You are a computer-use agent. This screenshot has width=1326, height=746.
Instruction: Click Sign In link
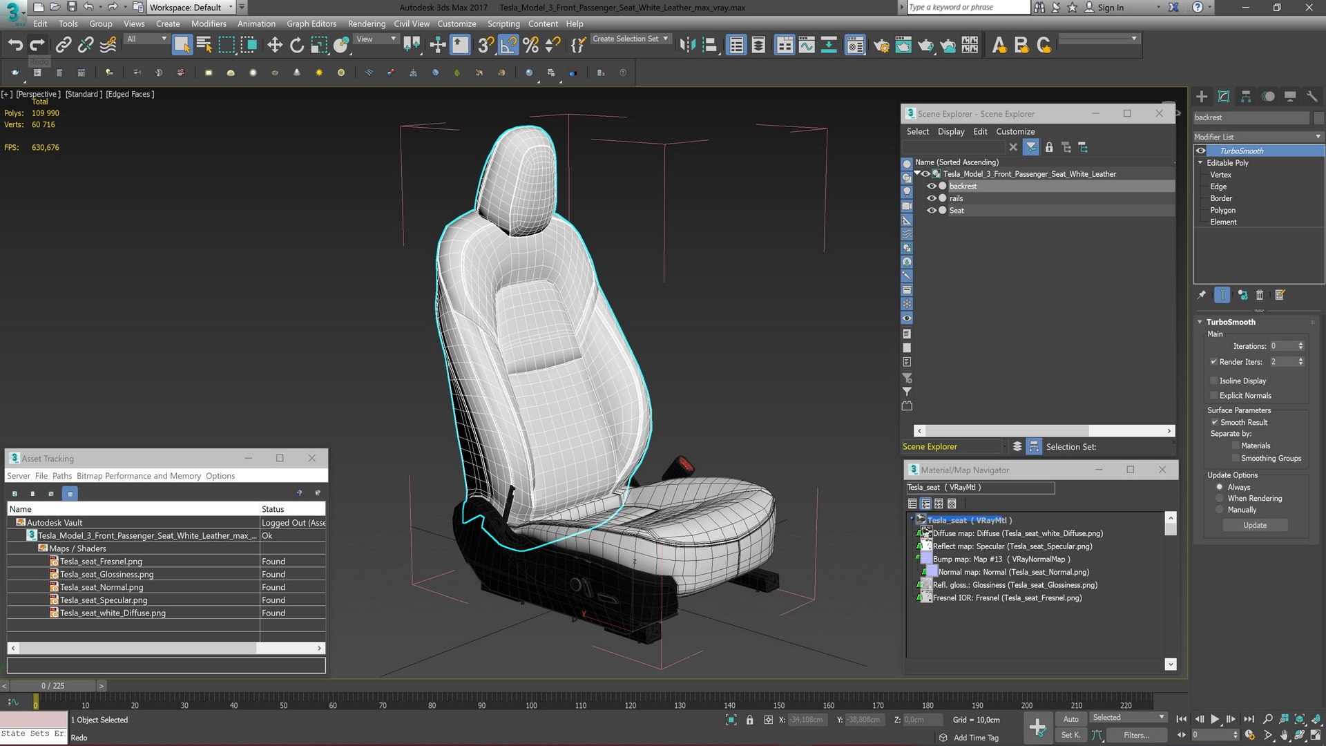1111,8
